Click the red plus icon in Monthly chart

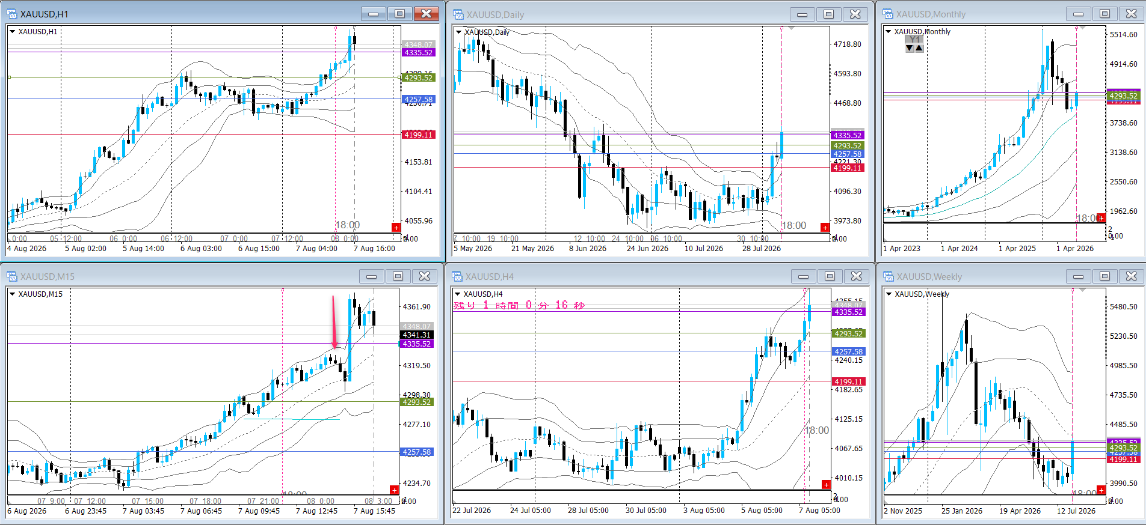tap(1101, 218)
